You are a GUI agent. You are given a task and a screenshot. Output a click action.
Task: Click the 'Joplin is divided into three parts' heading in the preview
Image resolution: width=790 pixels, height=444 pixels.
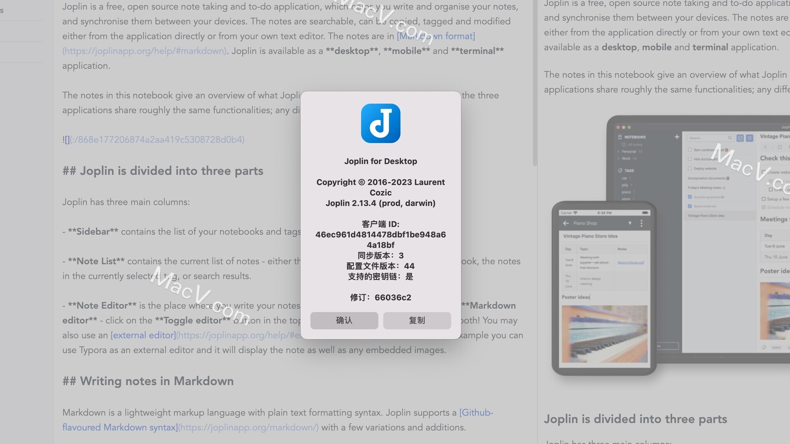tap(635, 419)
